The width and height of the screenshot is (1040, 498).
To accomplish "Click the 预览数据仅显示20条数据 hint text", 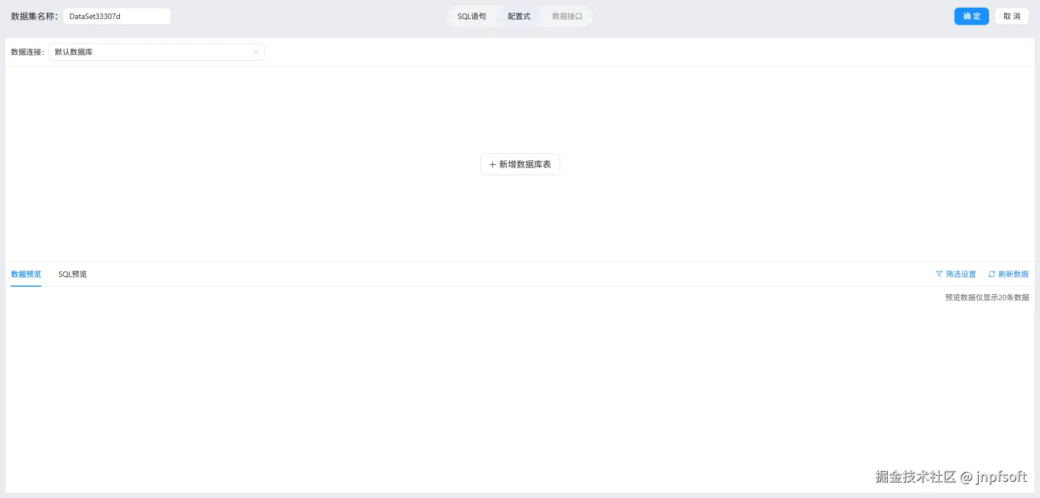I will click(987, 297).
